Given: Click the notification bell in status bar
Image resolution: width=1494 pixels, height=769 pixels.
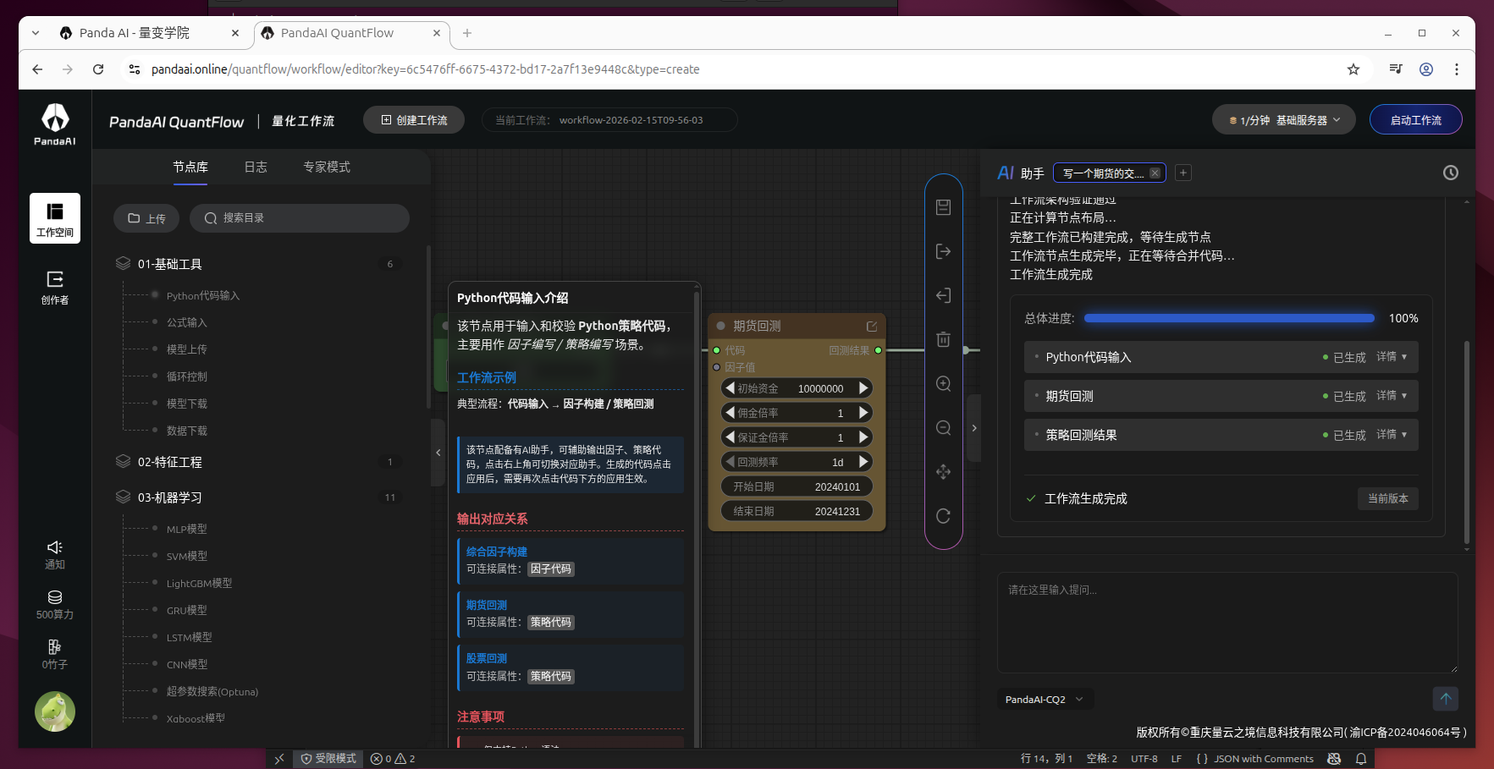Looking at the screenshot, I should pos(1361,759).
